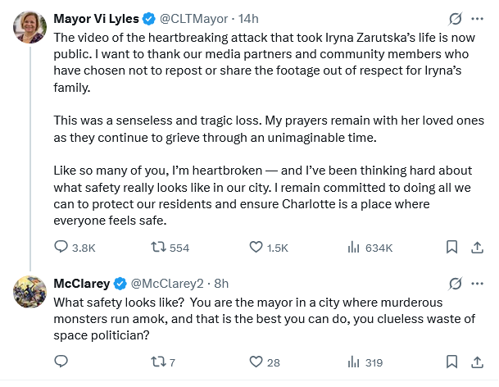Open Mayor Vi Lyles' profile name
The height and width of the screenshot is (387, 499).
coord(95,18)
